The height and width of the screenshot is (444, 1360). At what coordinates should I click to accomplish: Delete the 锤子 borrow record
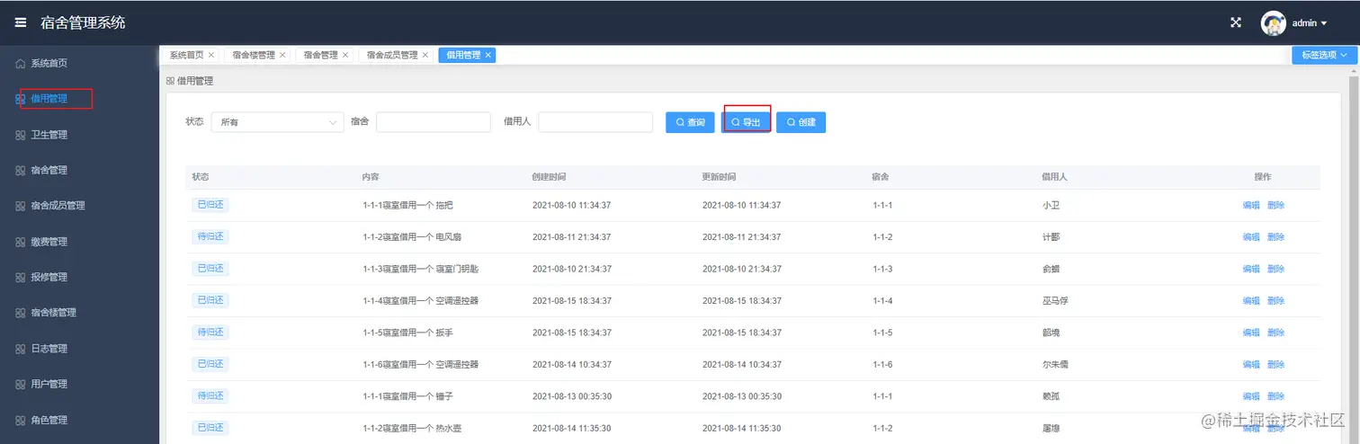[1276, 396]
